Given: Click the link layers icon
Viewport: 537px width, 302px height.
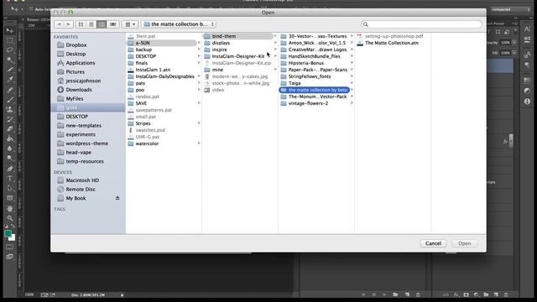Looking at the screenshot, I should (x=446, y=294).
